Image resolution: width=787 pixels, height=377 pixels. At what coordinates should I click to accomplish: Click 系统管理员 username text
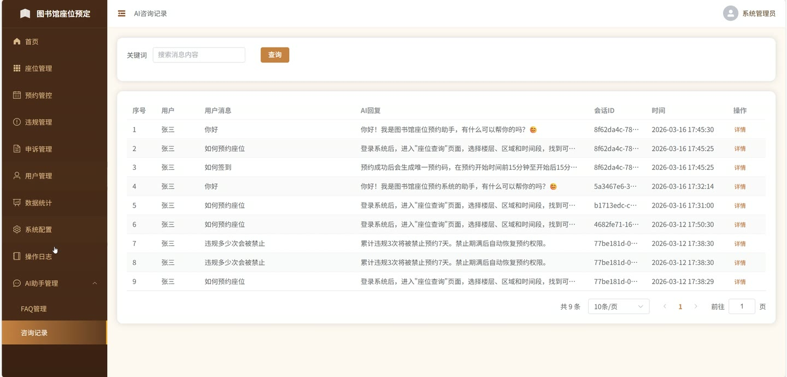click(x=759, y=14)
